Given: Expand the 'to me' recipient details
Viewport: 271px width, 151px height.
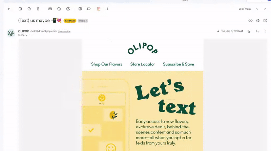Looking at the screenshot, I should point(26,35).
